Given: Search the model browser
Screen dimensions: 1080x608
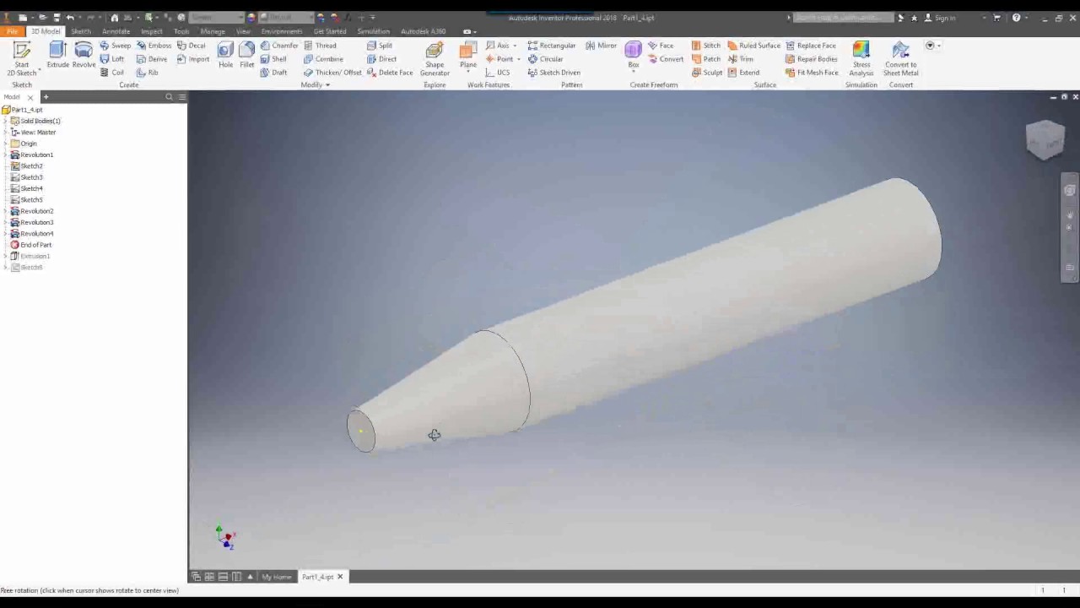Looking at the screenshot, I should pos(169,97).
